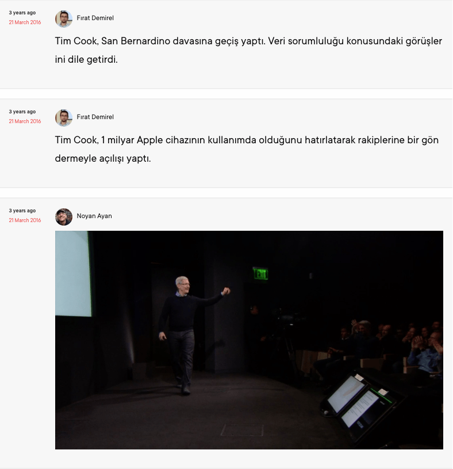Select the '1 milyar Apple cihazının' post text
453x469 pixels.
[247, 149]
